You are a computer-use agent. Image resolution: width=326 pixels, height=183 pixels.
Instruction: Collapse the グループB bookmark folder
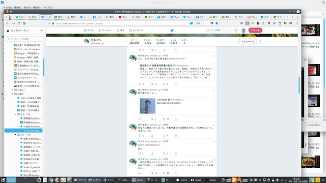pos(15,135)
